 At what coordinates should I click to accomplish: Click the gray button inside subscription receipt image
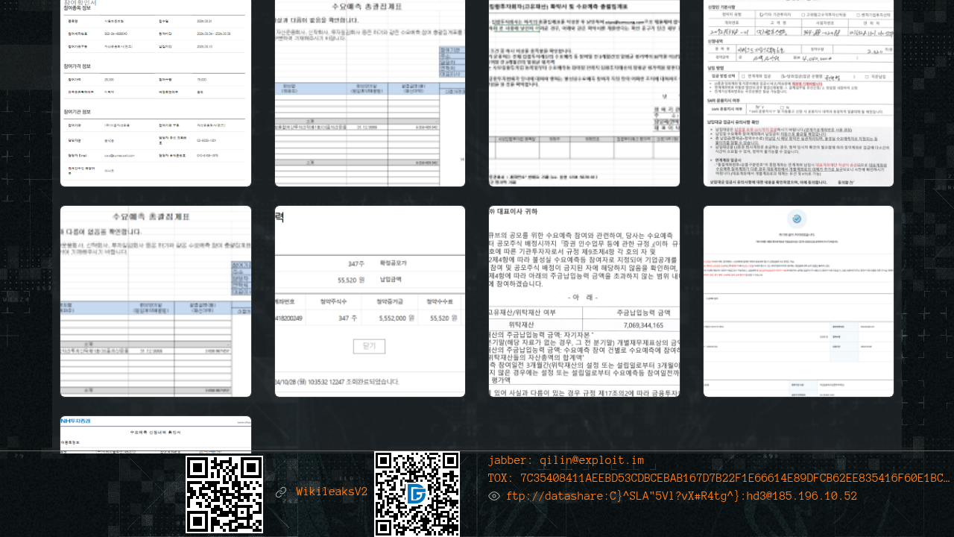(x=369, y=346)
